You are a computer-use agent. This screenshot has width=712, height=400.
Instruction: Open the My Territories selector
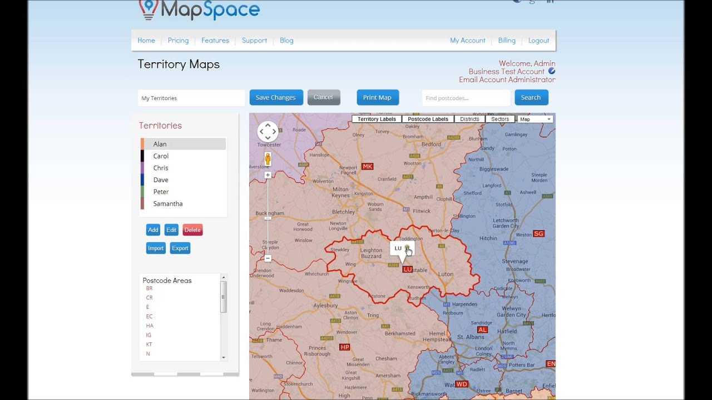(191, 98)
